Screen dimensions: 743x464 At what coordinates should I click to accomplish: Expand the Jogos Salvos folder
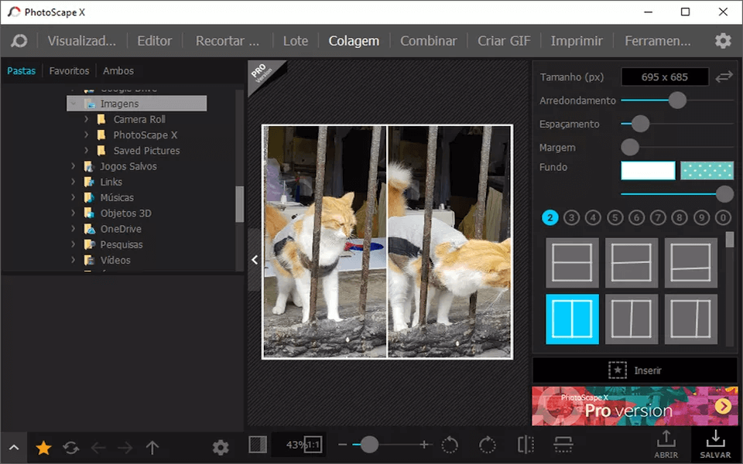coord(73,166)
